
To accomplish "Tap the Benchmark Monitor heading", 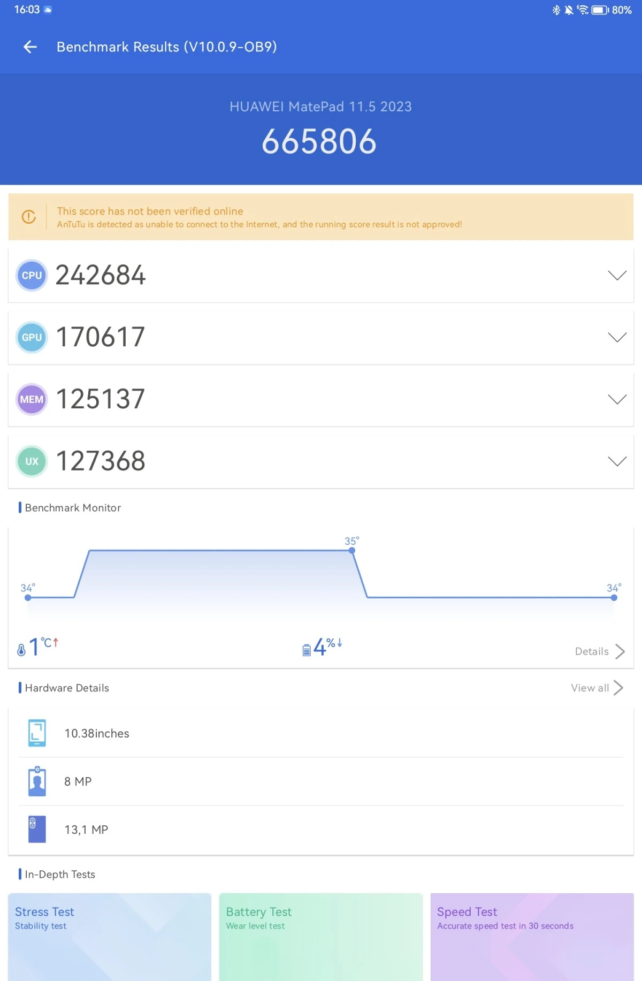I will click(73, 507).
